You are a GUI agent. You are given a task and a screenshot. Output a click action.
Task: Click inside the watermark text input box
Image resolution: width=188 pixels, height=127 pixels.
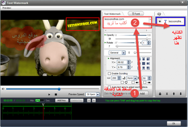pyautogui.click(x=126, y=23)
